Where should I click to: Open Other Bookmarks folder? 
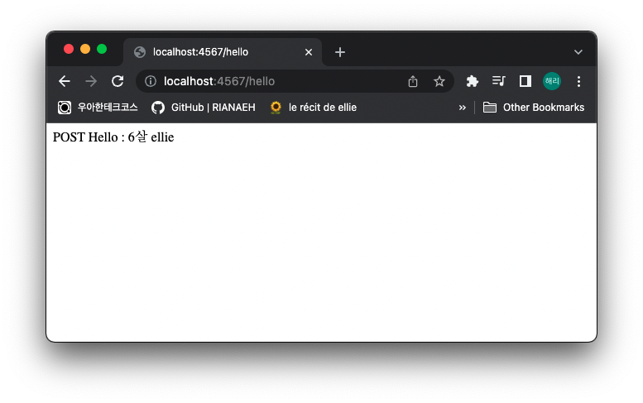534,108
